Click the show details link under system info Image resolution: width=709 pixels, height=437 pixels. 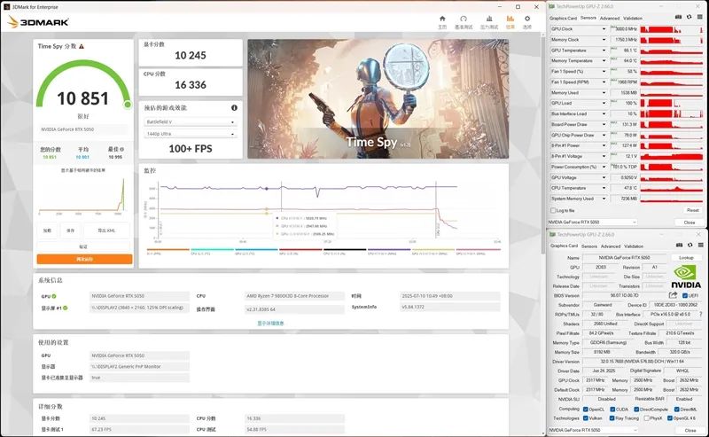click(x=270, y=323)
